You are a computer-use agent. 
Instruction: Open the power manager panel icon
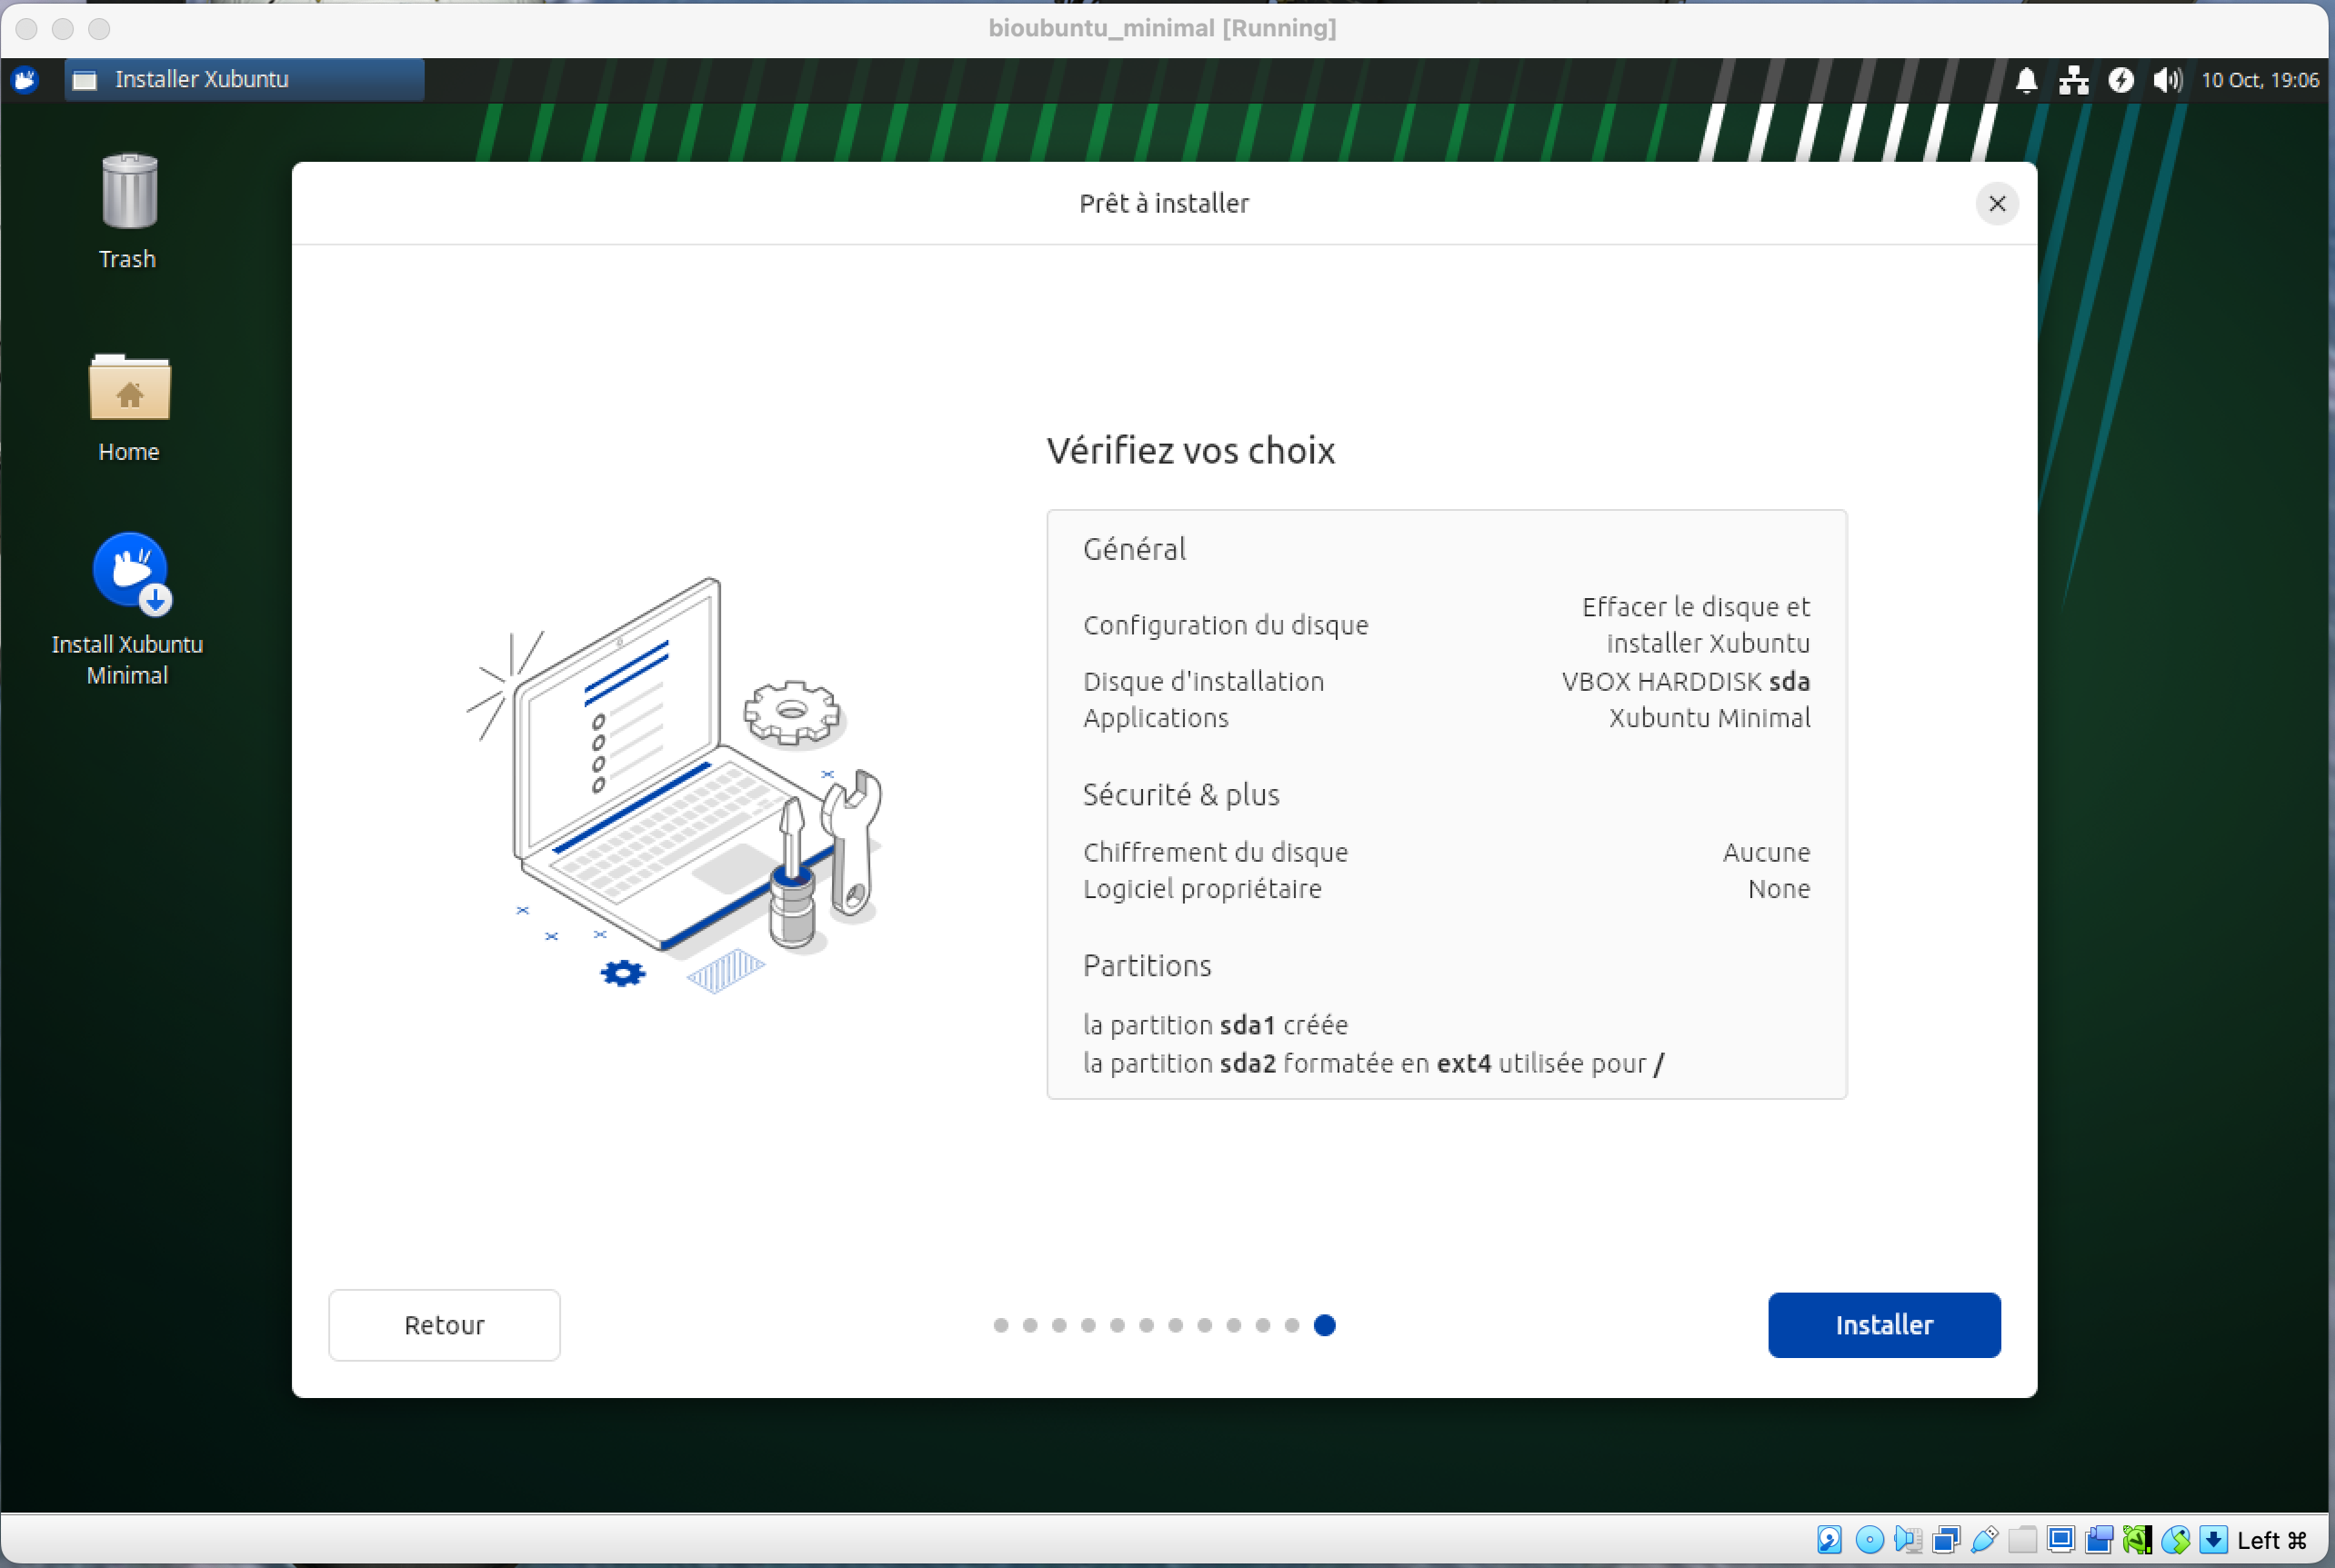point(2120,80)
